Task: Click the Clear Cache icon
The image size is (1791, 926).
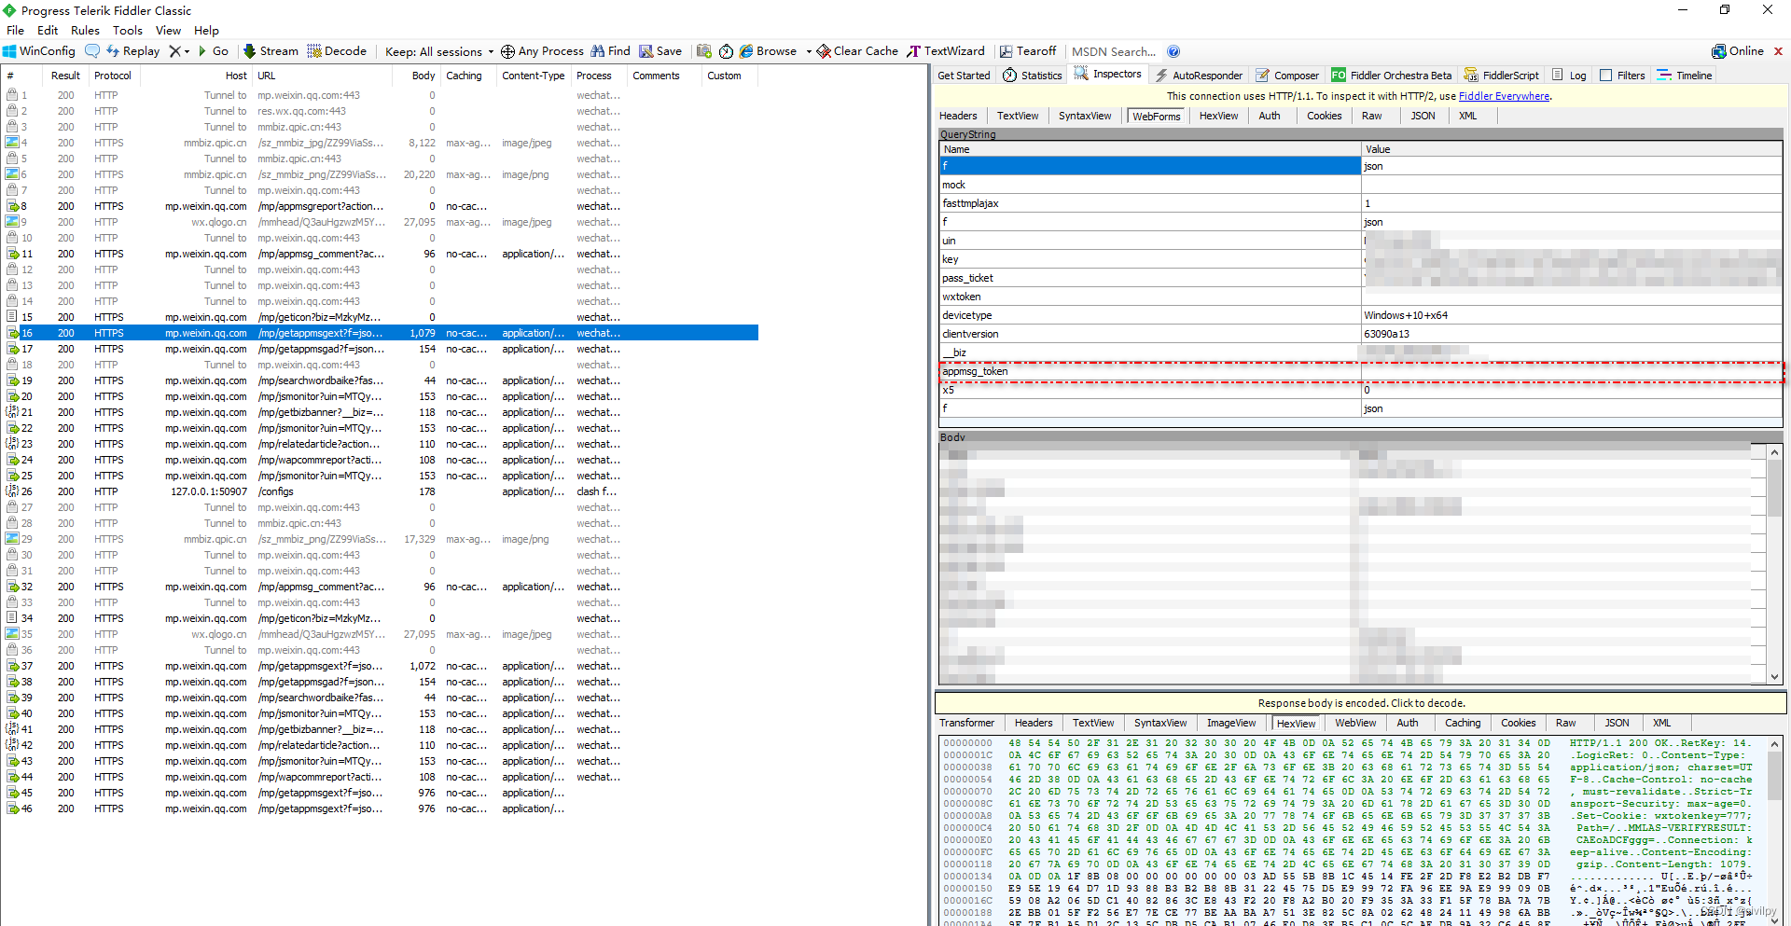Action: click(824, 51)
